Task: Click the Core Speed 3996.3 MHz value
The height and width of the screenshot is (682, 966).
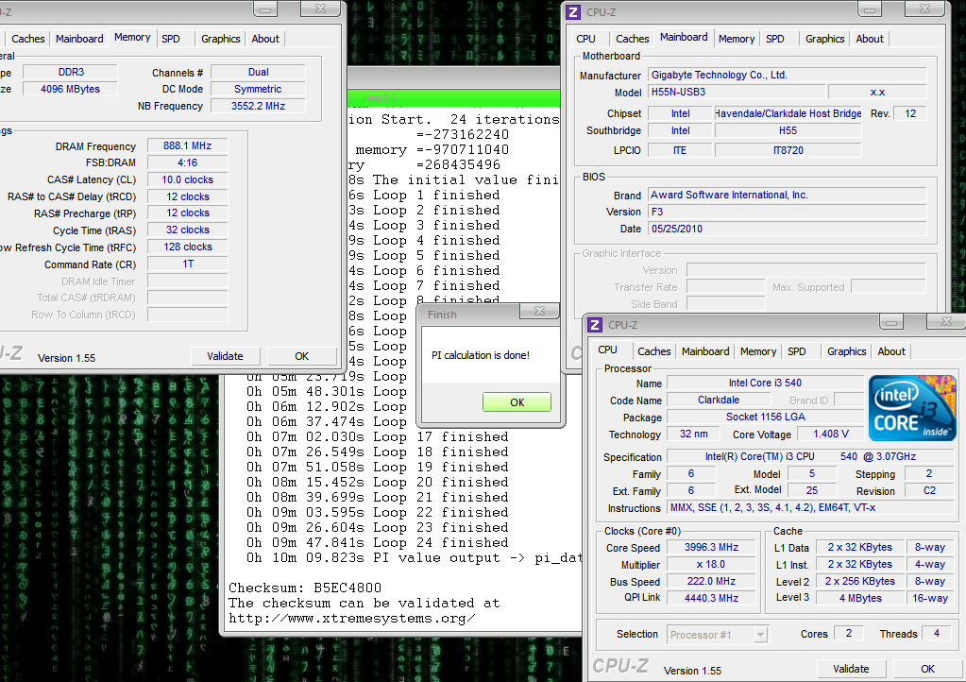Action: click(712, 547)
